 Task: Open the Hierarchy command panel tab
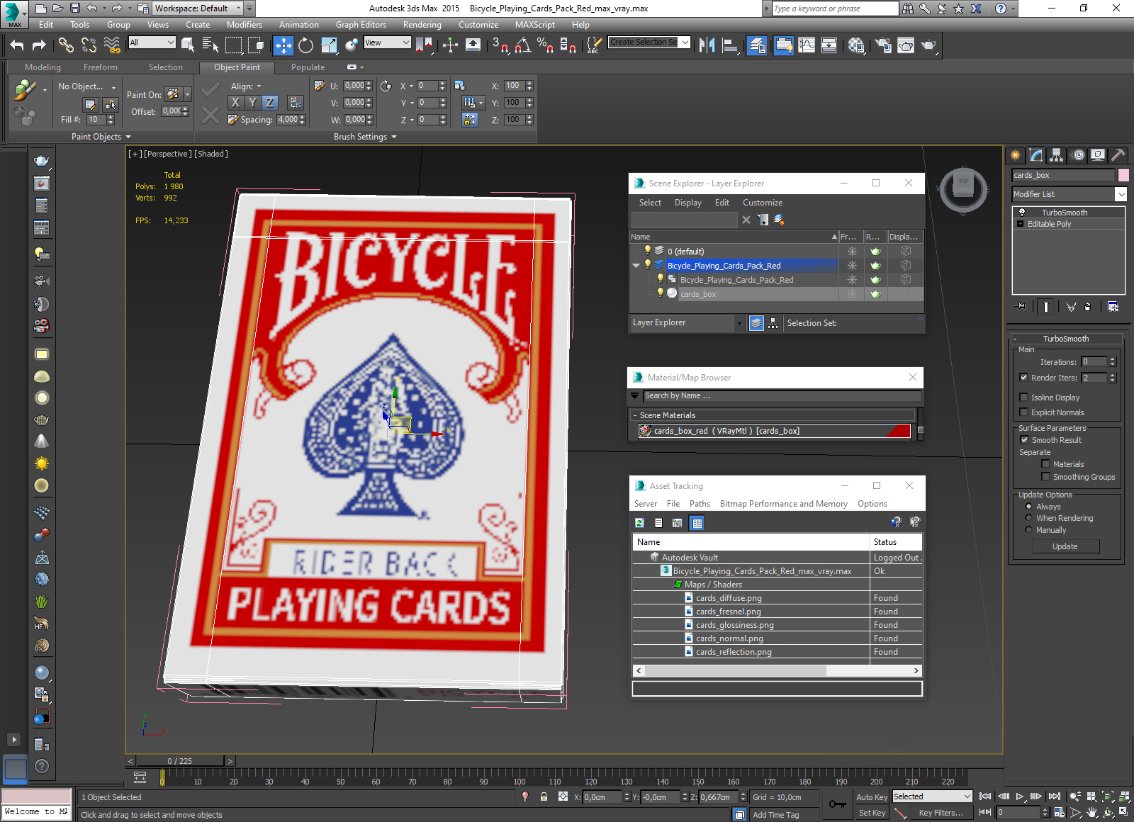click(1057, 154)
